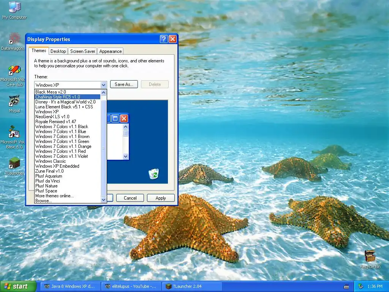This screenshot has width=389, height=292.
Task: Switch to the Screen Saver tab
Action: pos(82,51)
